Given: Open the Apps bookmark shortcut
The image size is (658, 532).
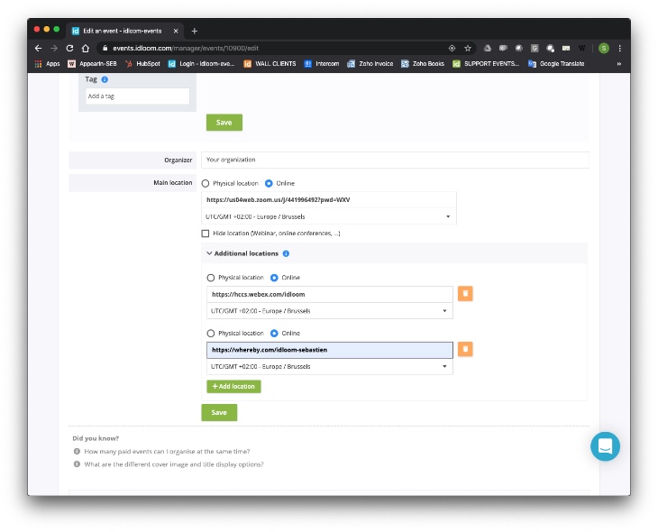Looking at the screenshot, I should pyautogui.click(x=47, y=64).
